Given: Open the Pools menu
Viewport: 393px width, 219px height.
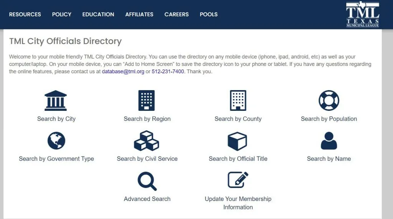Looking at the screenshot, I should click(209, 15).
